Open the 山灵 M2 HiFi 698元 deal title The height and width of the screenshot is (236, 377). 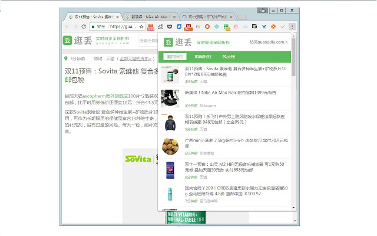tap(234, 167)
